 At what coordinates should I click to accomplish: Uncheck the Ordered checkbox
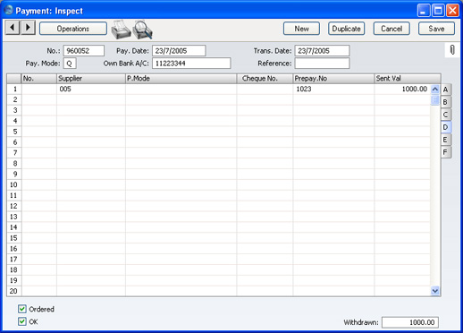coord(22,309)
